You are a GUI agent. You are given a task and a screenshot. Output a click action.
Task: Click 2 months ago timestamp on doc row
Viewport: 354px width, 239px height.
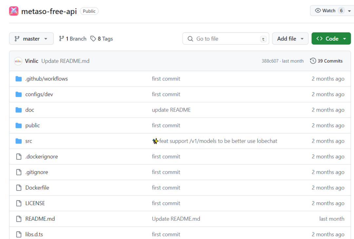[328, 110]
